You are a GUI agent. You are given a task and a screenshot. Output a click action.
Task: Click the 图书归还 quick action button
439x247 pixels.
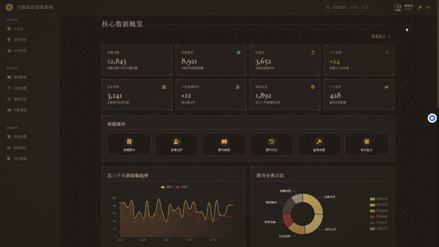271,144
